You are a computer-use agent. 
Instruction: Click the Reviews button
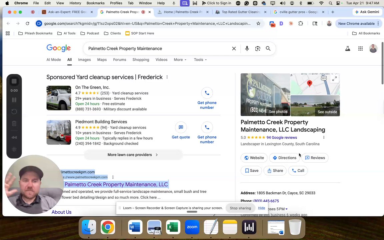(x=315, y=158)
